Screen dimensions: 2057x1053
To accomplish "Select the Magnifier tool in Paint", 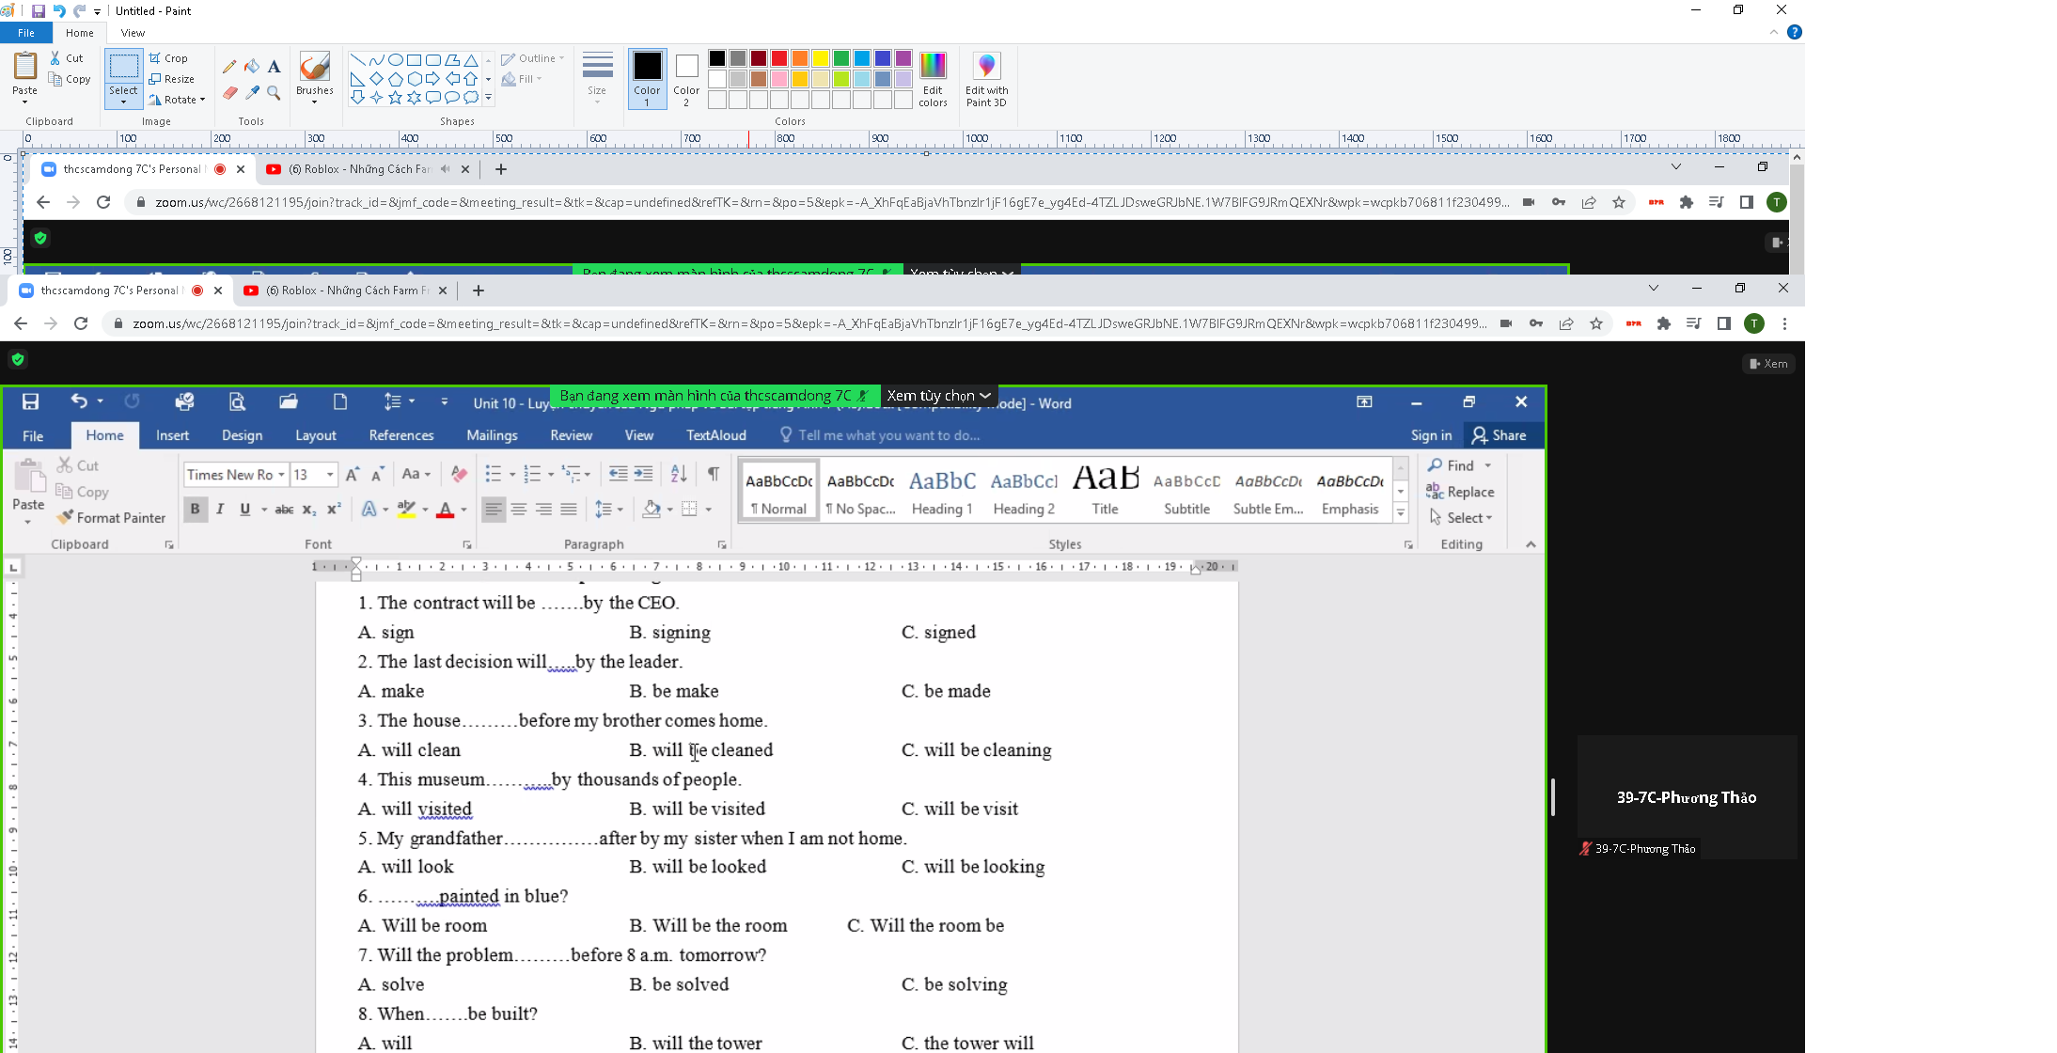I will click(x=274, y=93).
